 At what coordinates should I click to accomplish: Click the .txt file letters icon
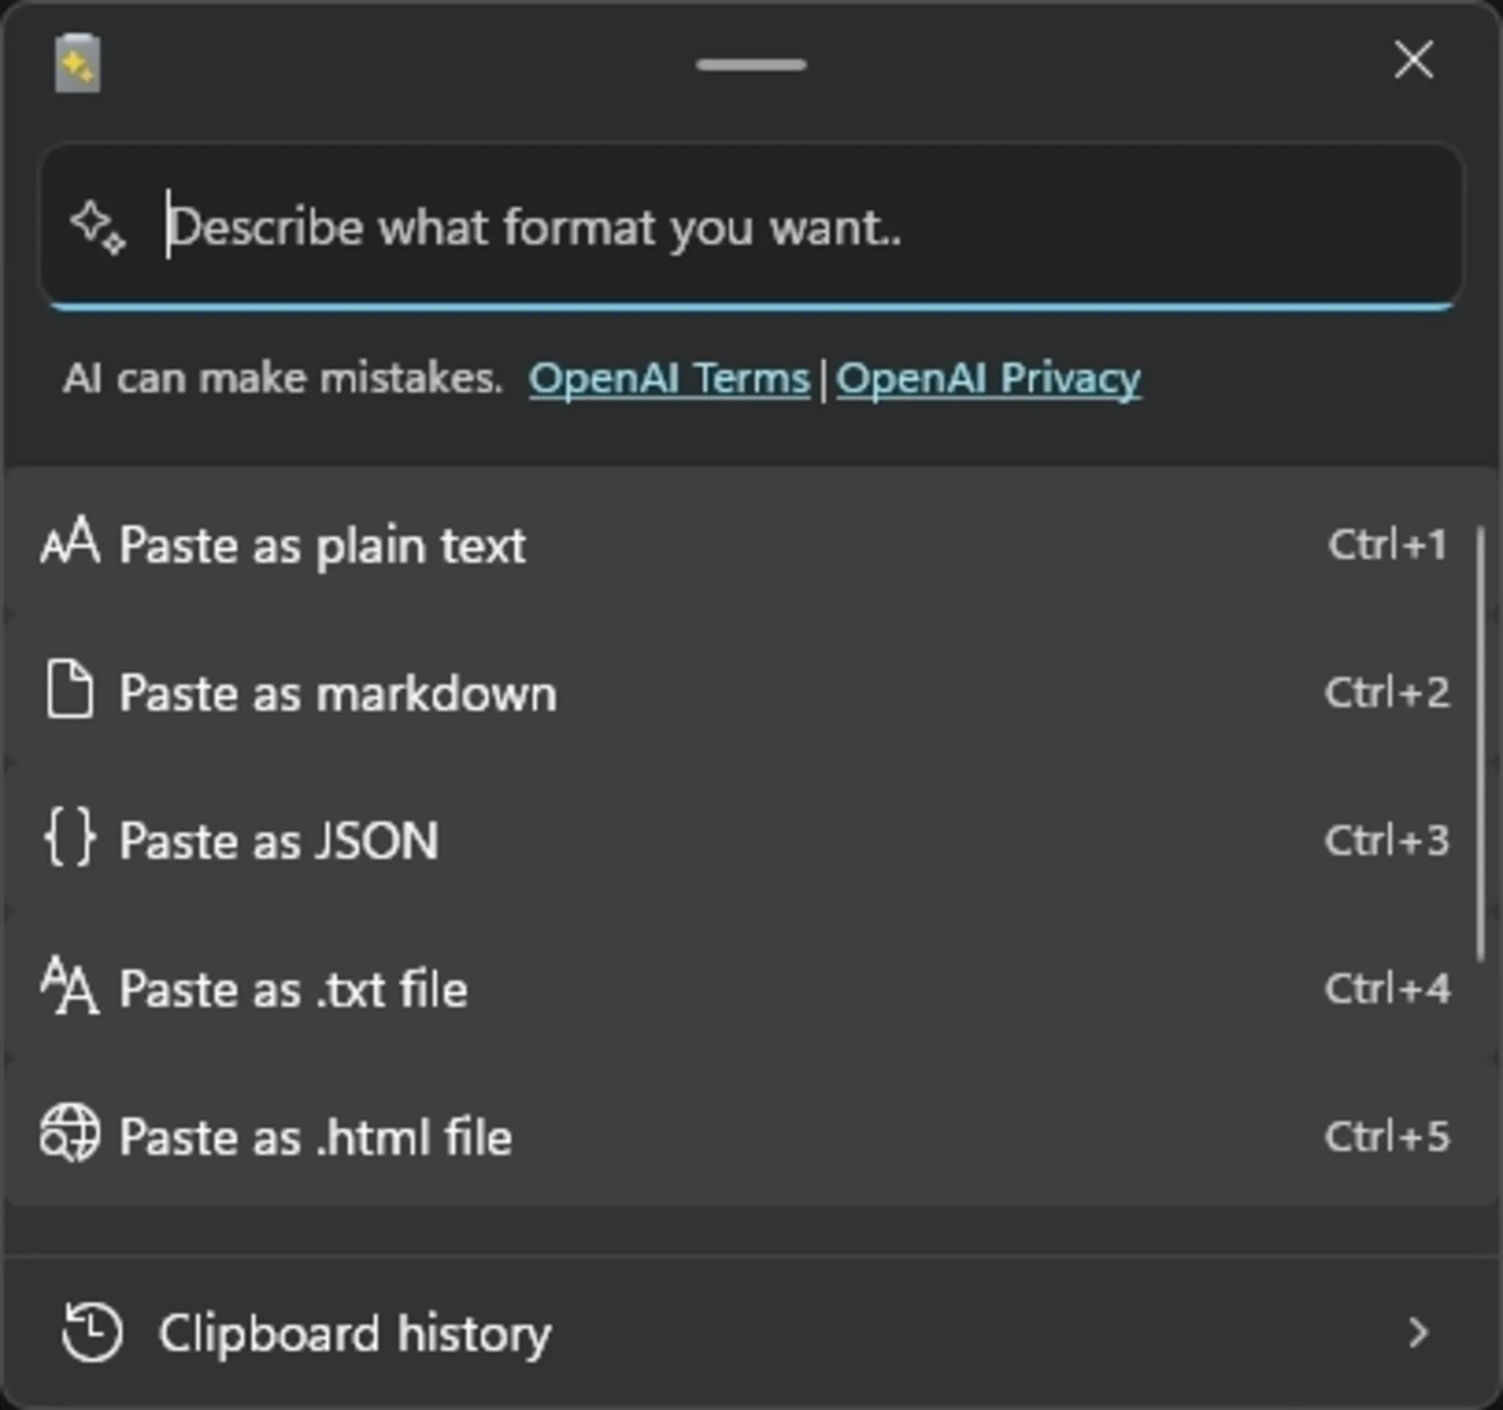point(70,985)
